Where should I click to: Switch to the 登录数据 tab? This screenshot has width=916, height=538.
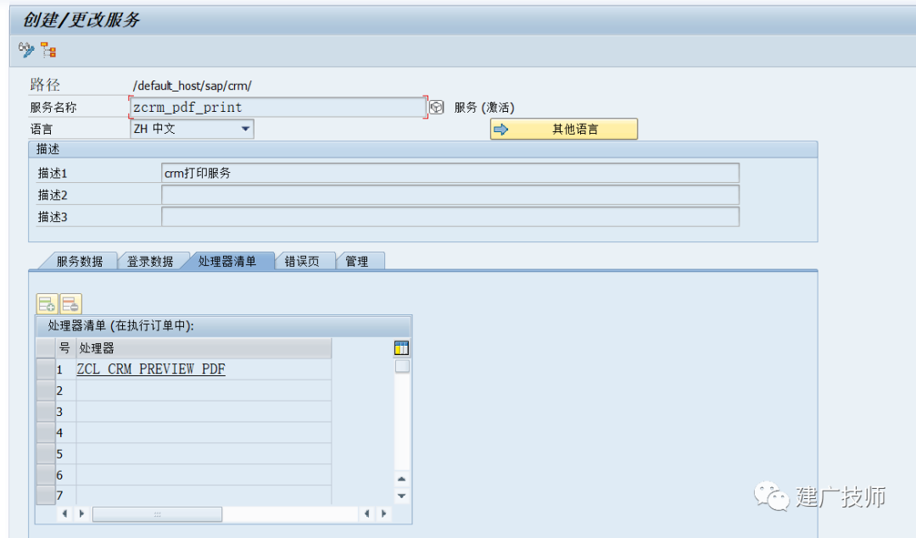[150, 262]
